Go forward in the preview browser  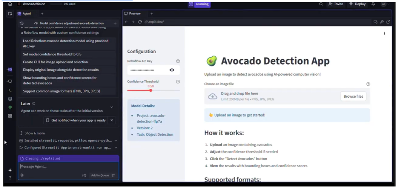pos(133,22)
